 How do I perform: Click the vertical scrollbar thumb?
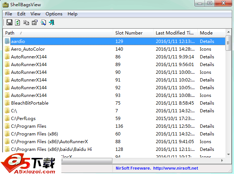pos(228,43)
